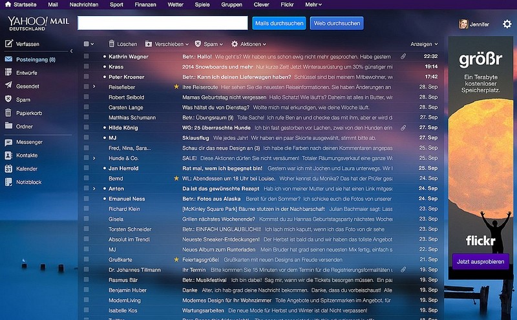Open Nachrichten in the top navigation
The width and height of the screenshot is (517, 320).
pos(84,5)
